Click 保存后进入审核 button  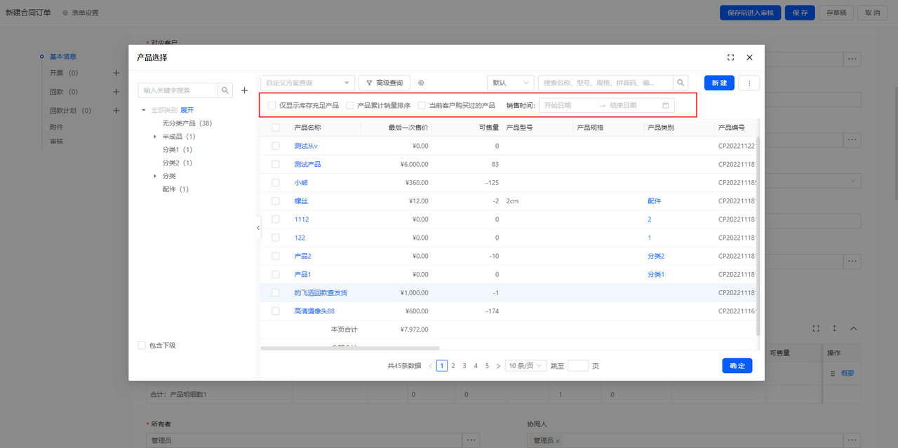pos(751,13)
